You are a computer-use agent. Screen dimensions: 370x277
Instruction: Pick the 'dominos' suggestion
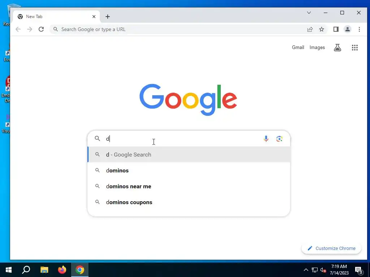coord(189,170)
